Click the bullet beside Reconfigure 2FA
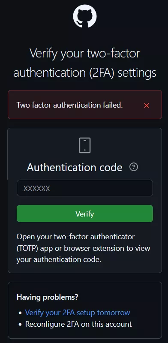This screenshot has width=168, height=343. click(20, 324)
